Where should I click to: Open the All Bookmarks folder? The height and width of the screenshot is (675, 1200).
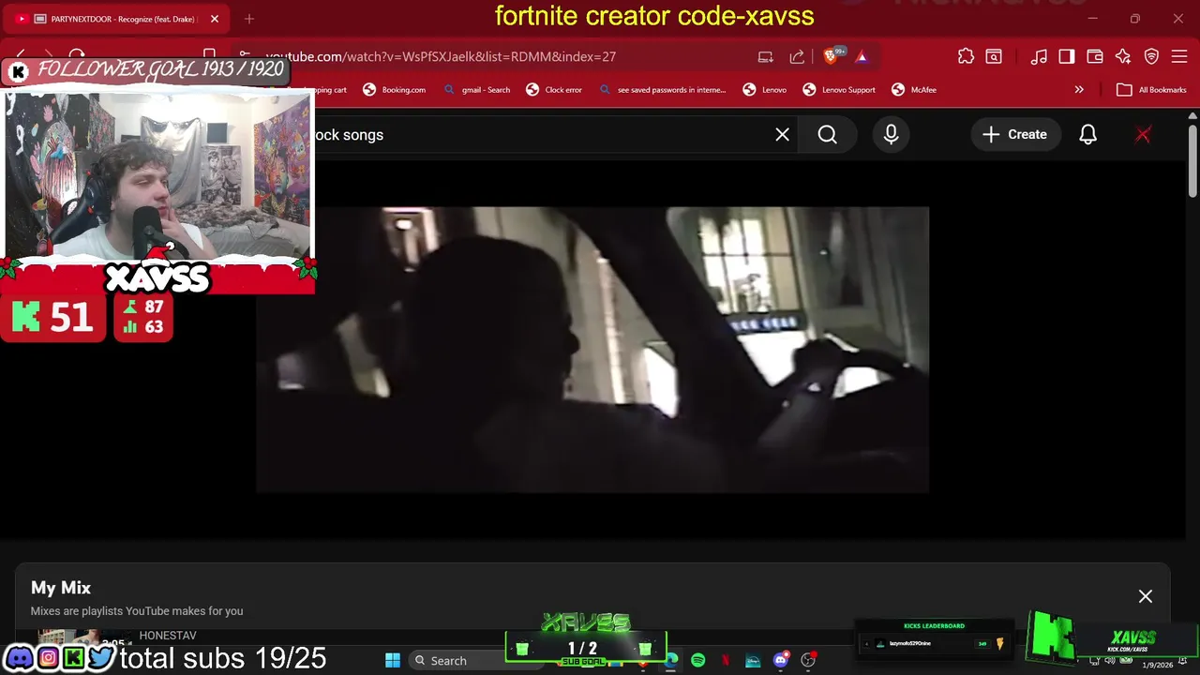pos(1152,90)
